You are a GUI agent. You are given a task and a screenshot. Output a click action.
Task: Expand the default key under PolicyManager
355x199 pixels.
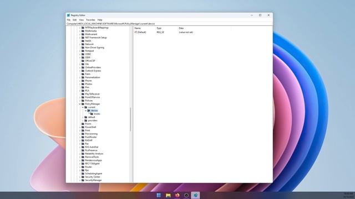[x=83, y=117]
